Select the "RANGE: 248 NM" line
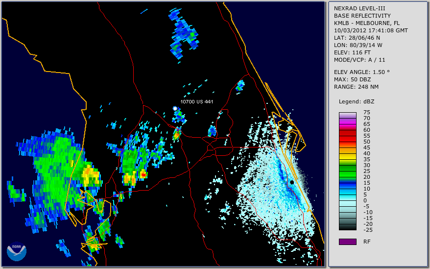This screenshot has width=430, height=269. pyautogui.click(x=356, y=87)
